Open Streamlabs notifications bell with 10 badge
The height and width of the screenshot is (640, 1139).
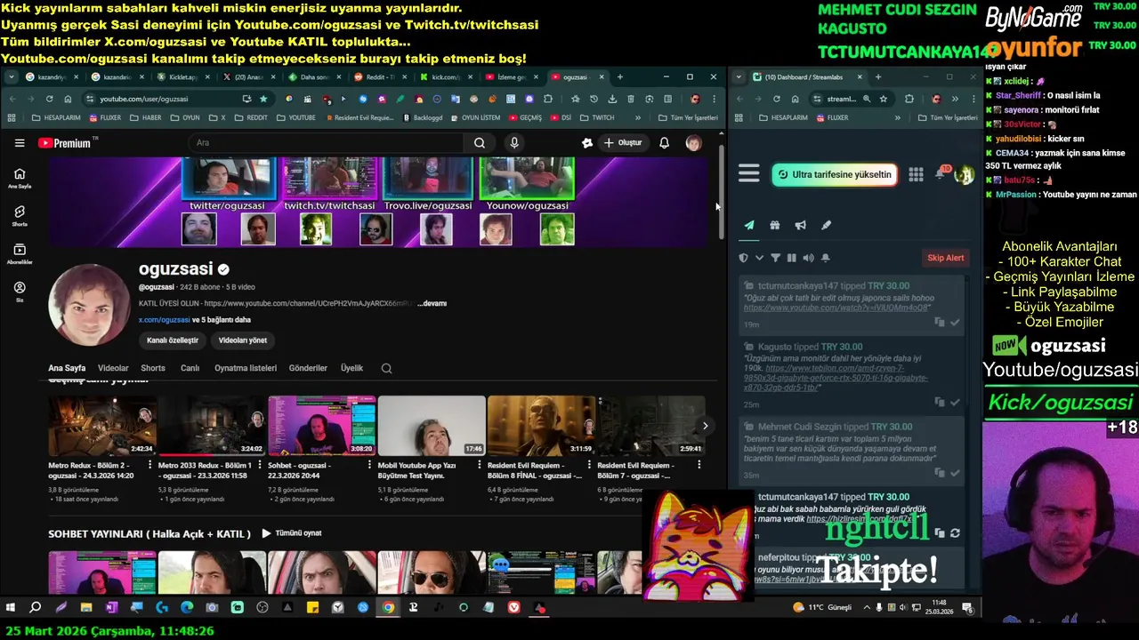click(x=941, y=172)
